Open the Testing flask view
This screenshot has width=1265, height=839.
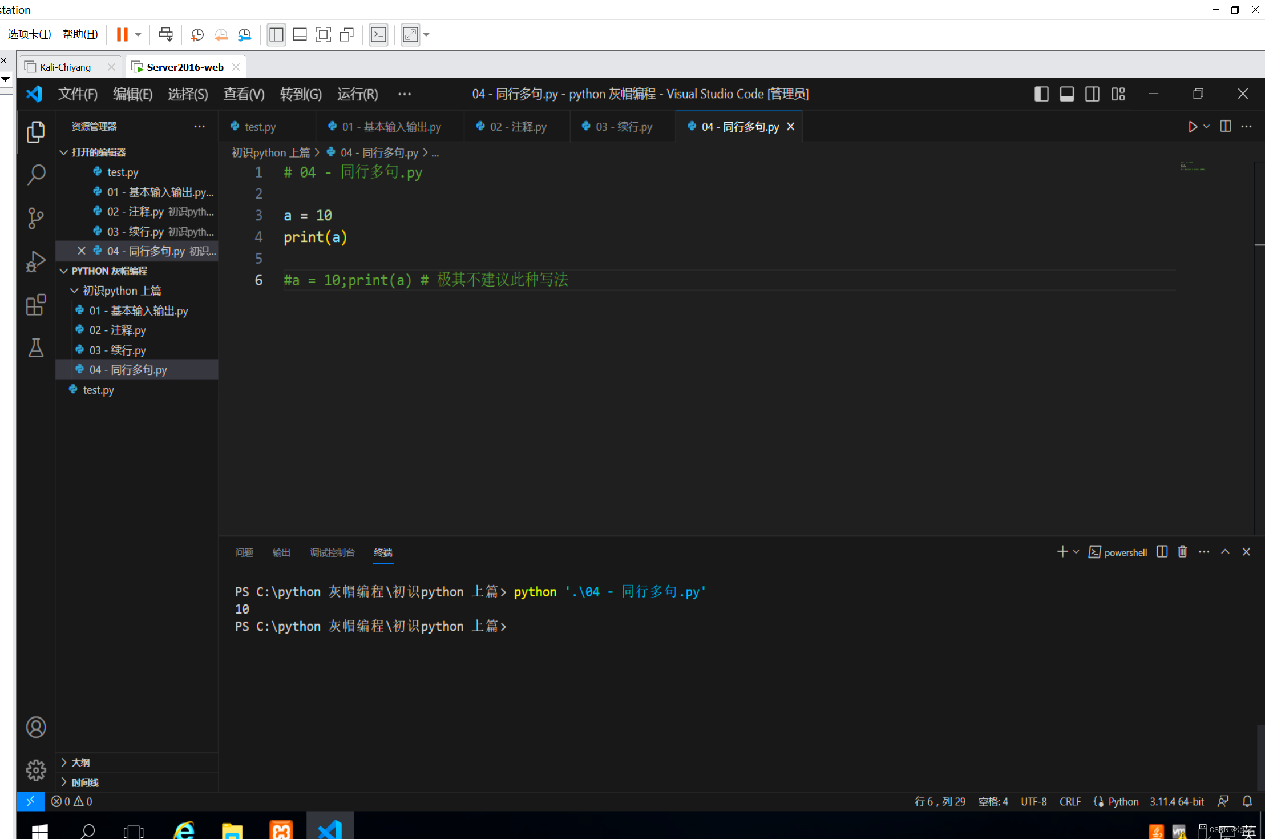(35, 348)
